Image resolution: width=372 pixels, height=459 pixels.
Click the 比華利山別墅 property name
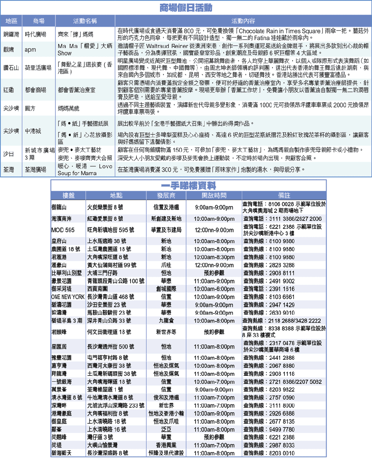click(x=67, y=273)
